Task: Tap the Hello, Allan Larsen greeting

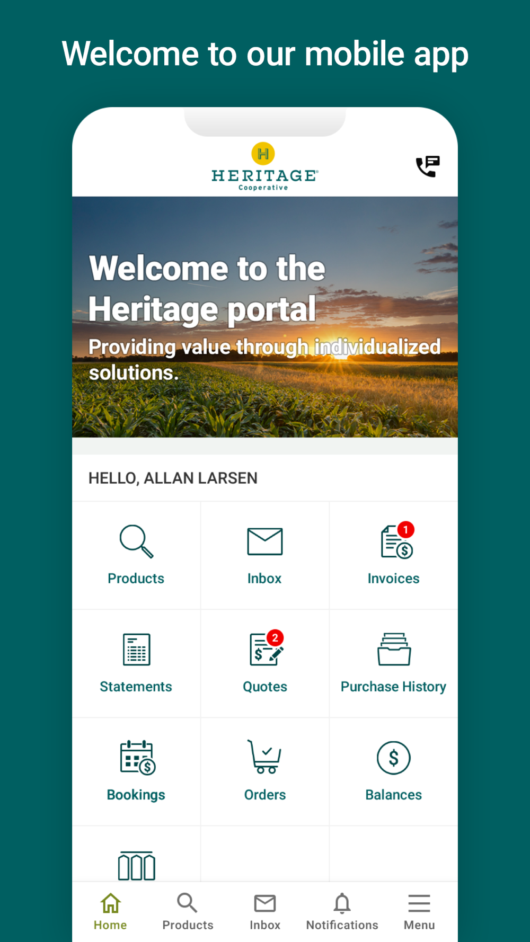Action: [173, 478]
